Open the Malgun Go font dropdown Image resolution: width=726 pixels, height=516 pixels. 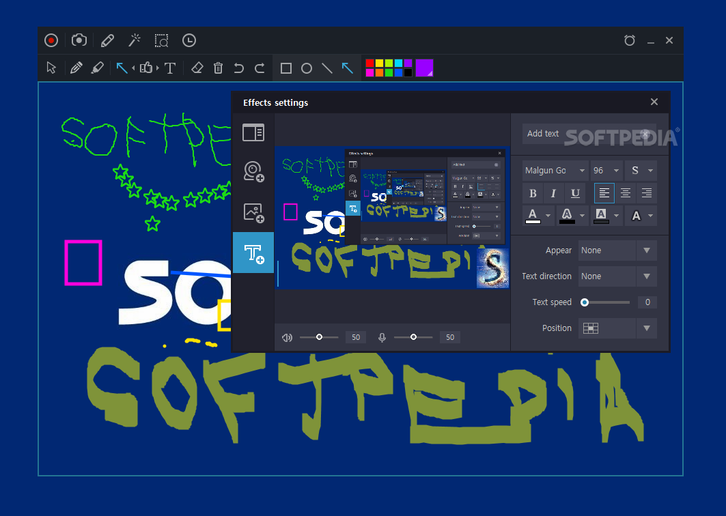coord(555,171)
